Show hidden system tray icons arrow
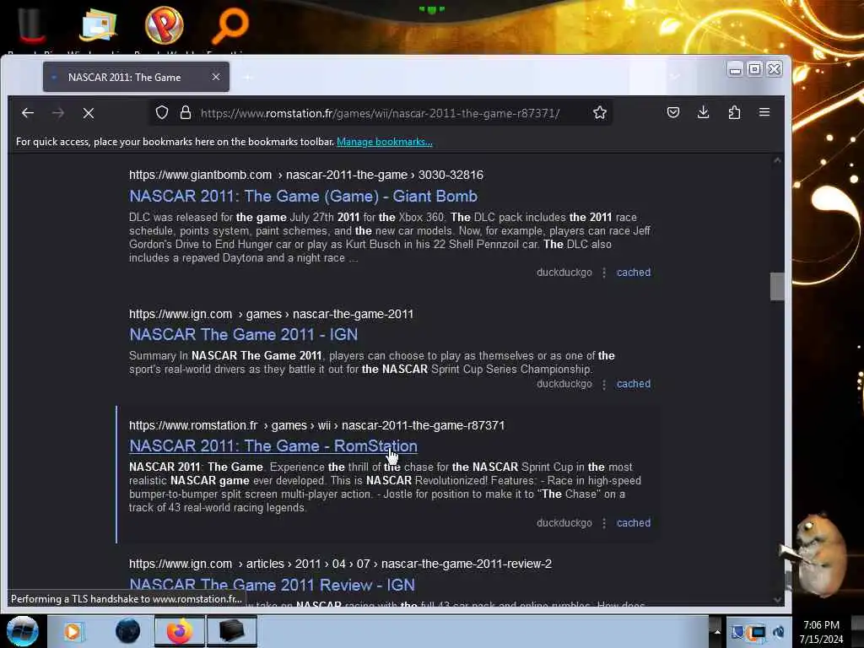Image resolution: width=864 pixels, height=648 pixels. (716, 632)
